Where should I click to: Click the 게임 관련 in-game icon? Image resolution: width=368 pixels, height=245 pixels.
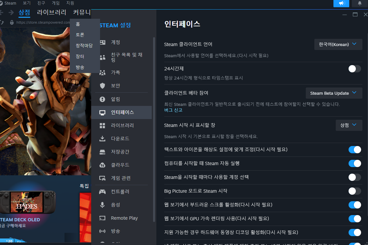(103, 178)
